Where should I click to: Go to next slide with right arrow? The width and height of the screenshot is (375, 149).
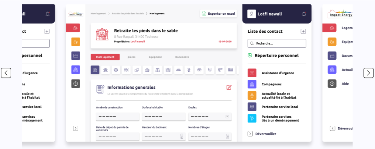coord(368,73)
